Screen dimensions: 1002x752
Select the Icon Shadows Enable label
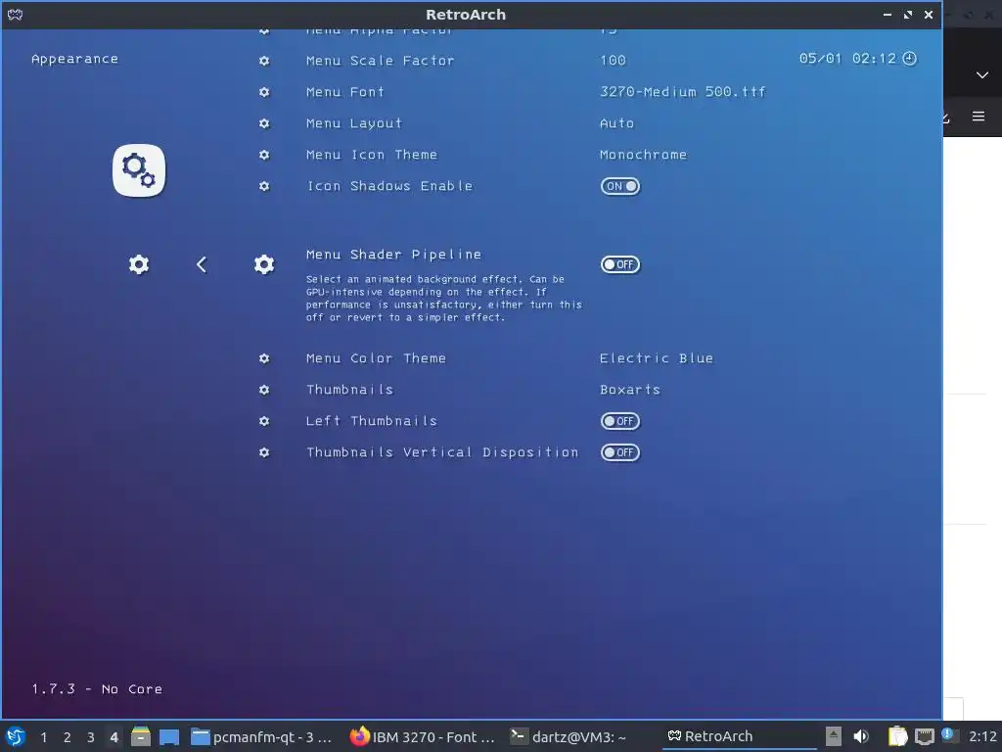pos(389,186)
